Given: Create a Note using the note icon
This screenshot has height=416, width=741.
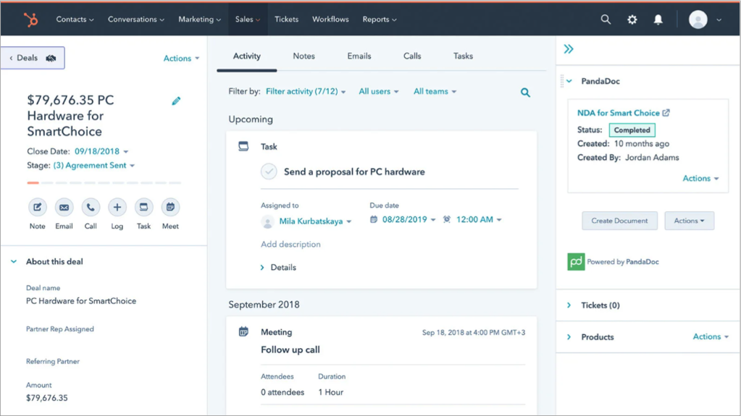Looking at the screenshot, I should (38, 208).
